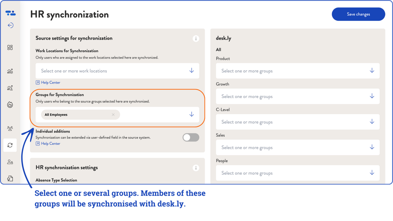393x221 pixels.
Task: Open the Help Center link under Individual additions
Action: 48,143
